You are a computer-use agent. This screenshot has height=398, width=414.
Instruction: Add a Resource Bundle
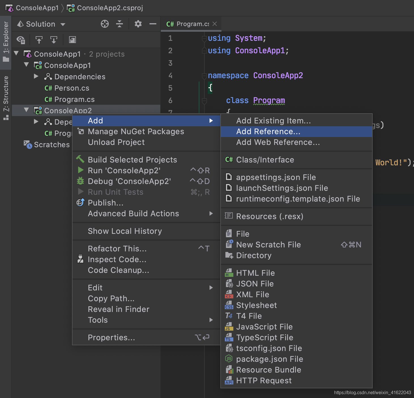point(296,370)
